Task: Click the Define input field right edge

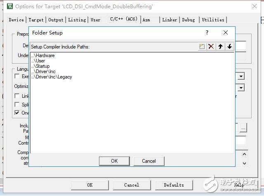Action: point(241,45)
